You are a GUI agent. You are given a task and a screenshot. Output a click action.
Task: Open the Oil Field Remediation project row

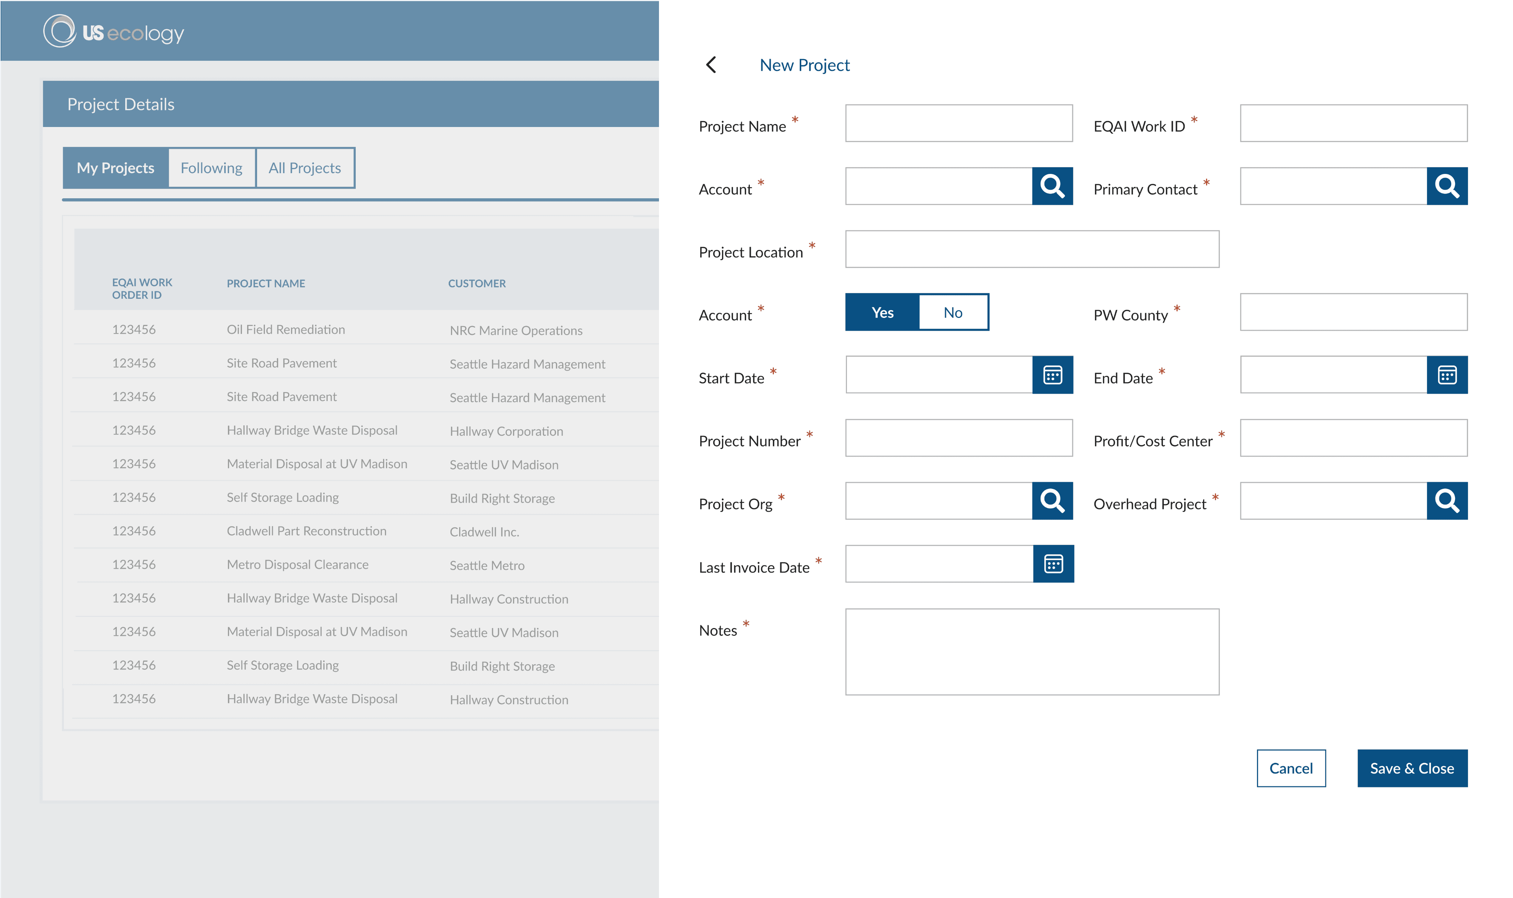pos(286,330)
